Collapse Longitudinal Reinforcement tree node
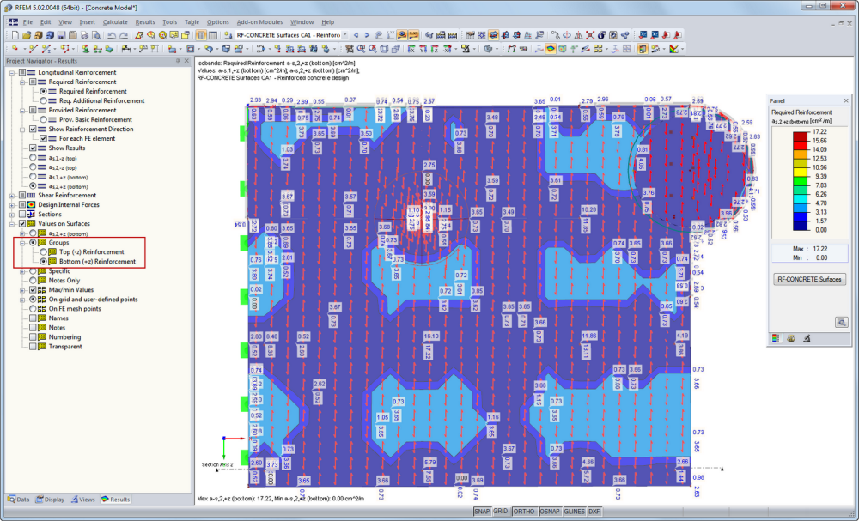This screenshot has width=859, height=521. (x=12, y=72)
